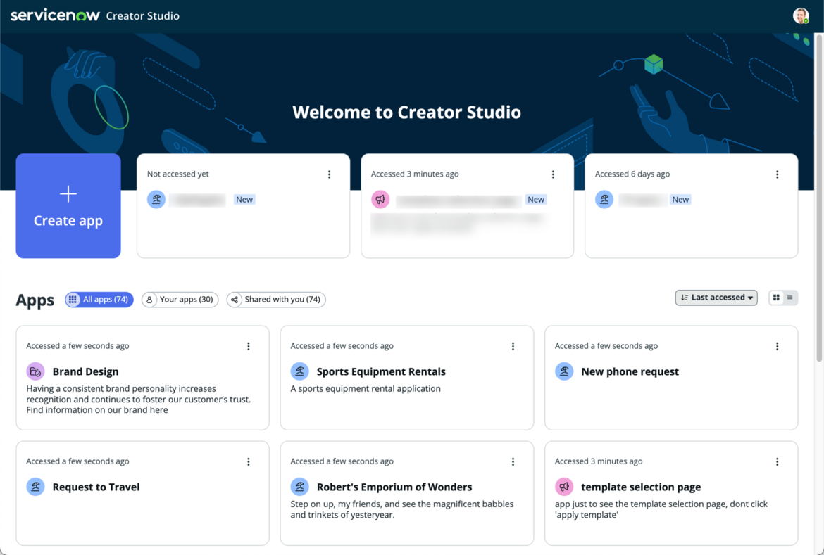The image size is (824, 555).
Task: Click the ServiceNow logo
Action: (55, 15)
